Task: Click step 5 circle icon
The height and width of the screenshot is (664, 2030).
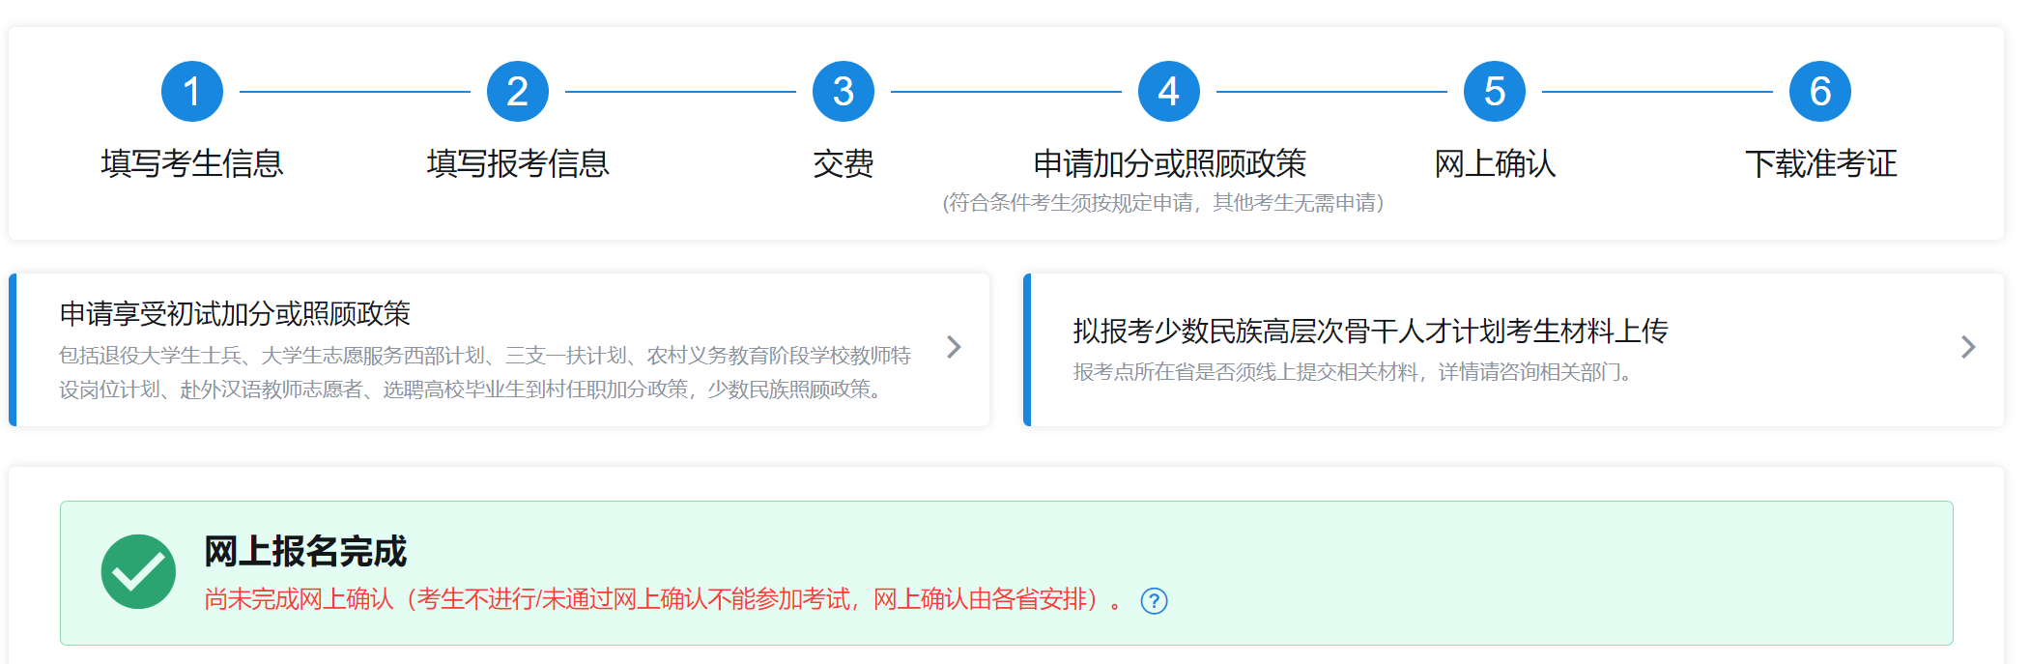Action: [1494, 92]
